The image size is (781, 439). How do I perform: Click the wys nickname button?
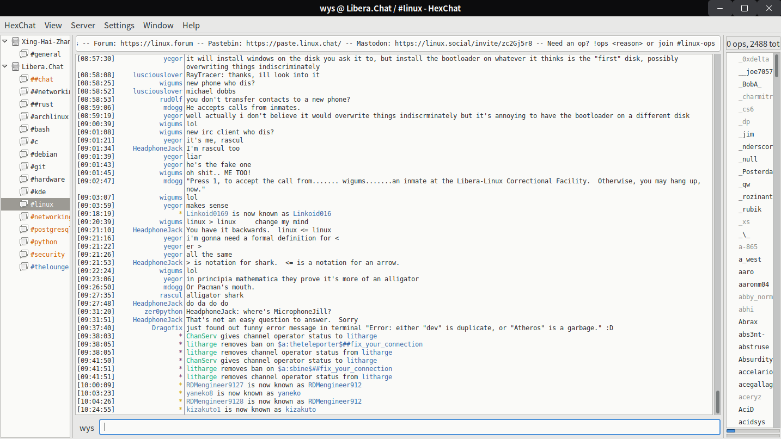tap(87, 428)
